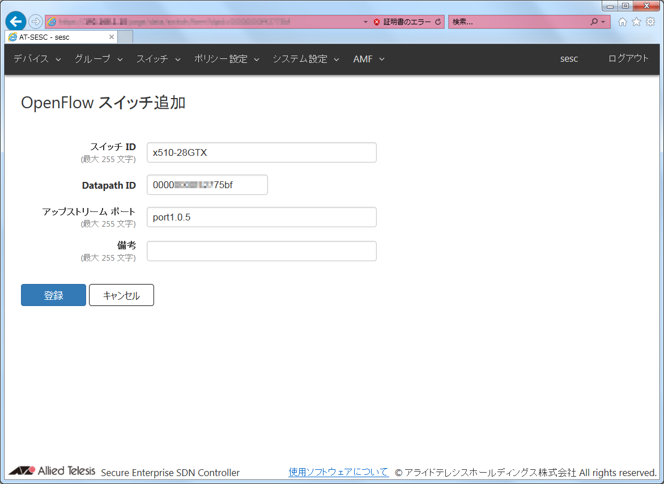Focus the 備考 remarks input field
Screen dimensions: 664x484
tap(262, 251)
